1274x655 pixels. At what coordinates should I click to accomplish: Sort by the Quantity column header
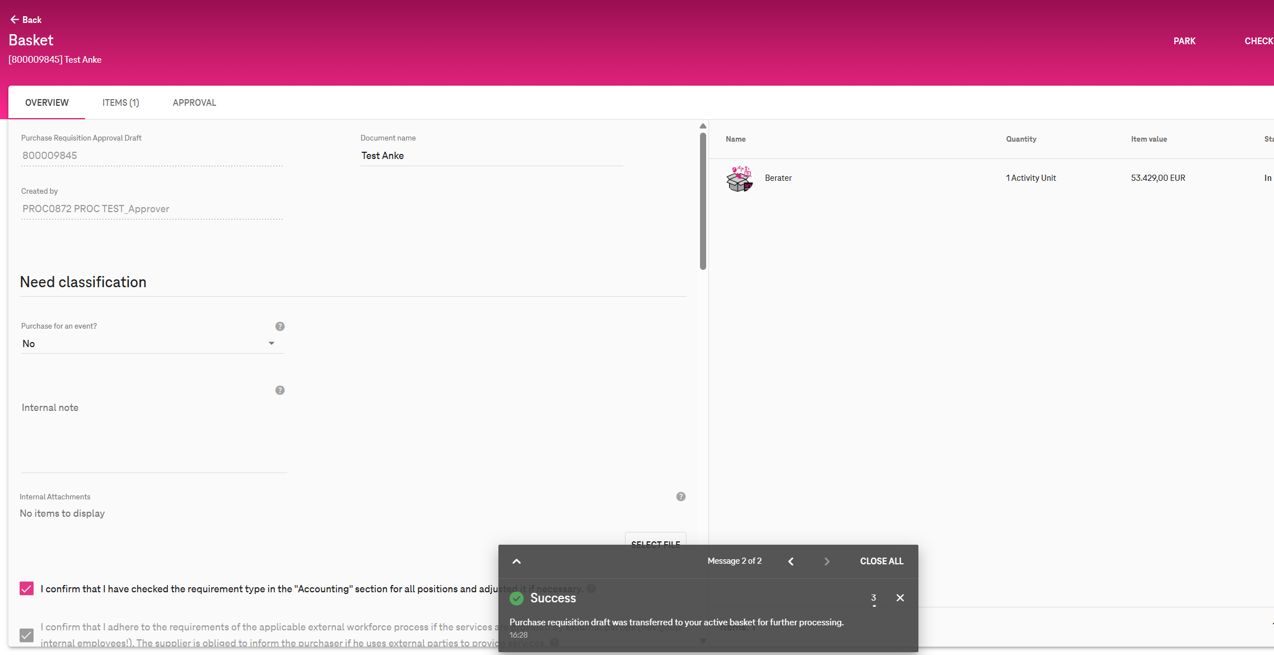coord(1021,139)
